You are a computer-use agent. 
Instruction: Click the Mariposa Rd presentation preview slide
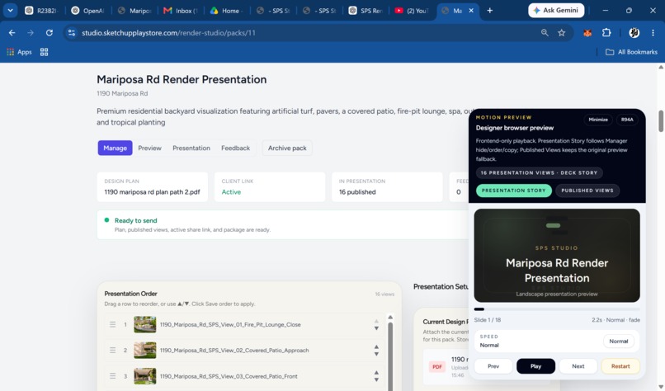pyautogui.click(x=557, y=255)
